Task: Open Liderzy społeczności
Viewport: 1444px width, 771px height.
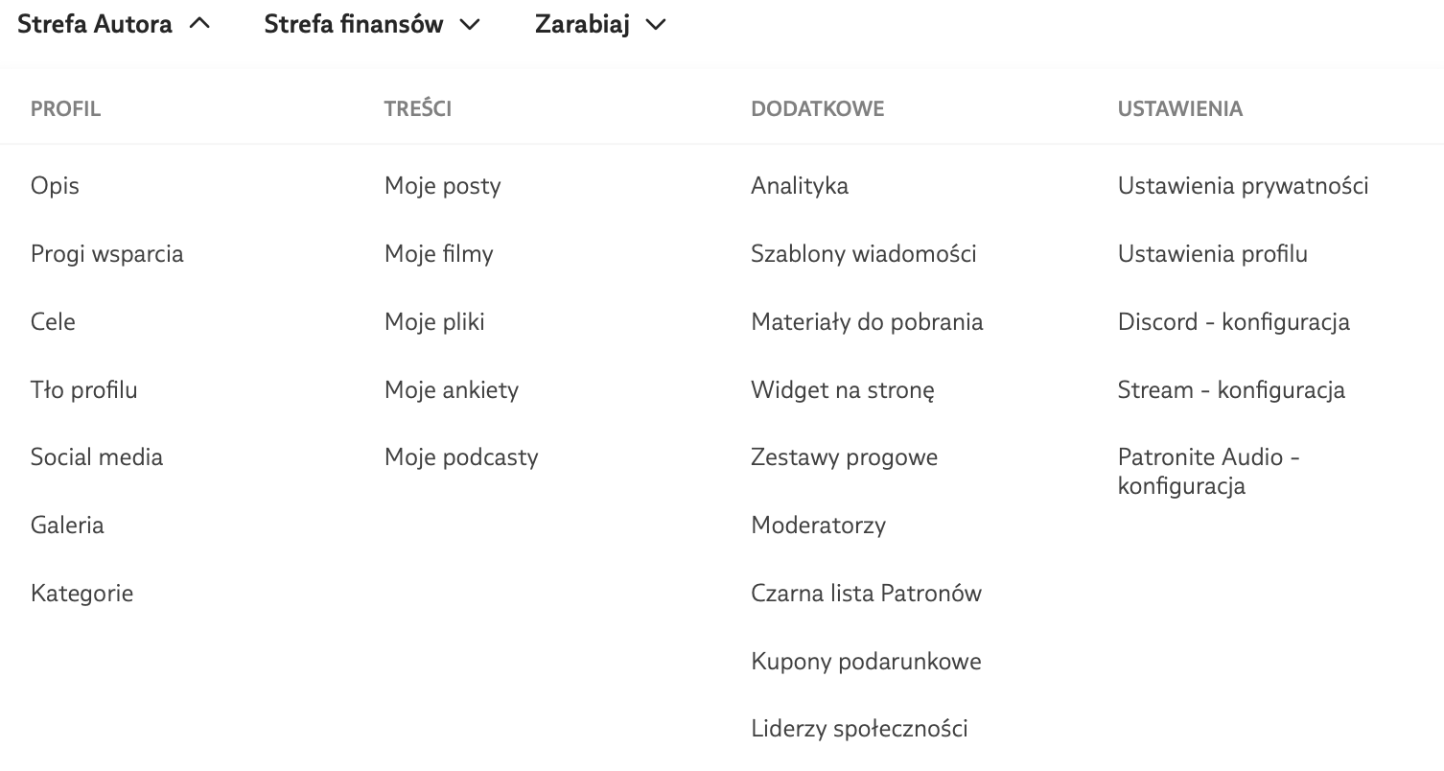Action: [859, 729]
